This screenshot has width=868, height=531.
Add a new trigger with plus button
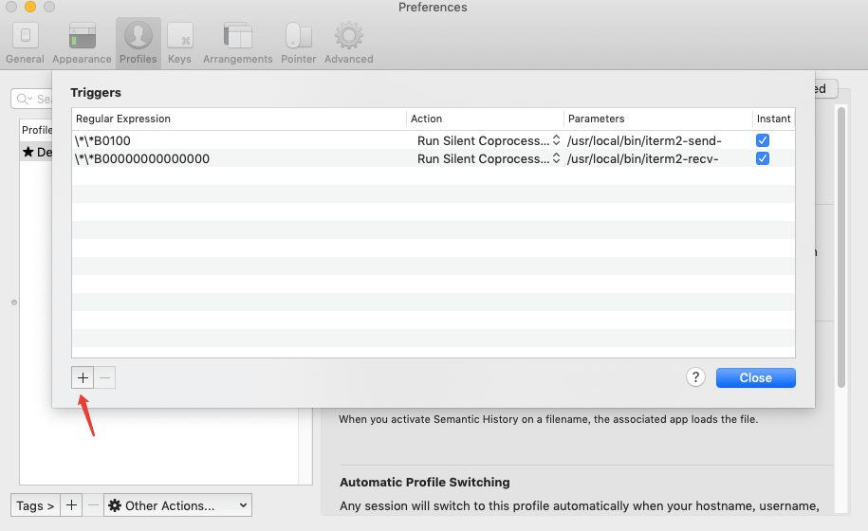pyautogui.click(x=83, y=377)
